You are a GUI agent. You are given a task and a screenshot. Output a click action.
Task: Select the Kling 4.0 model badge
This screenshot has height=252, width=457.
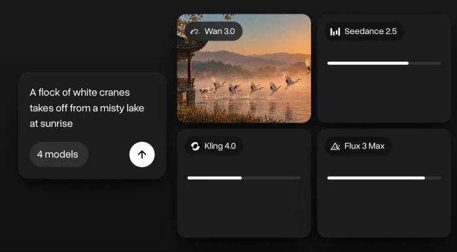coord(214,146)
